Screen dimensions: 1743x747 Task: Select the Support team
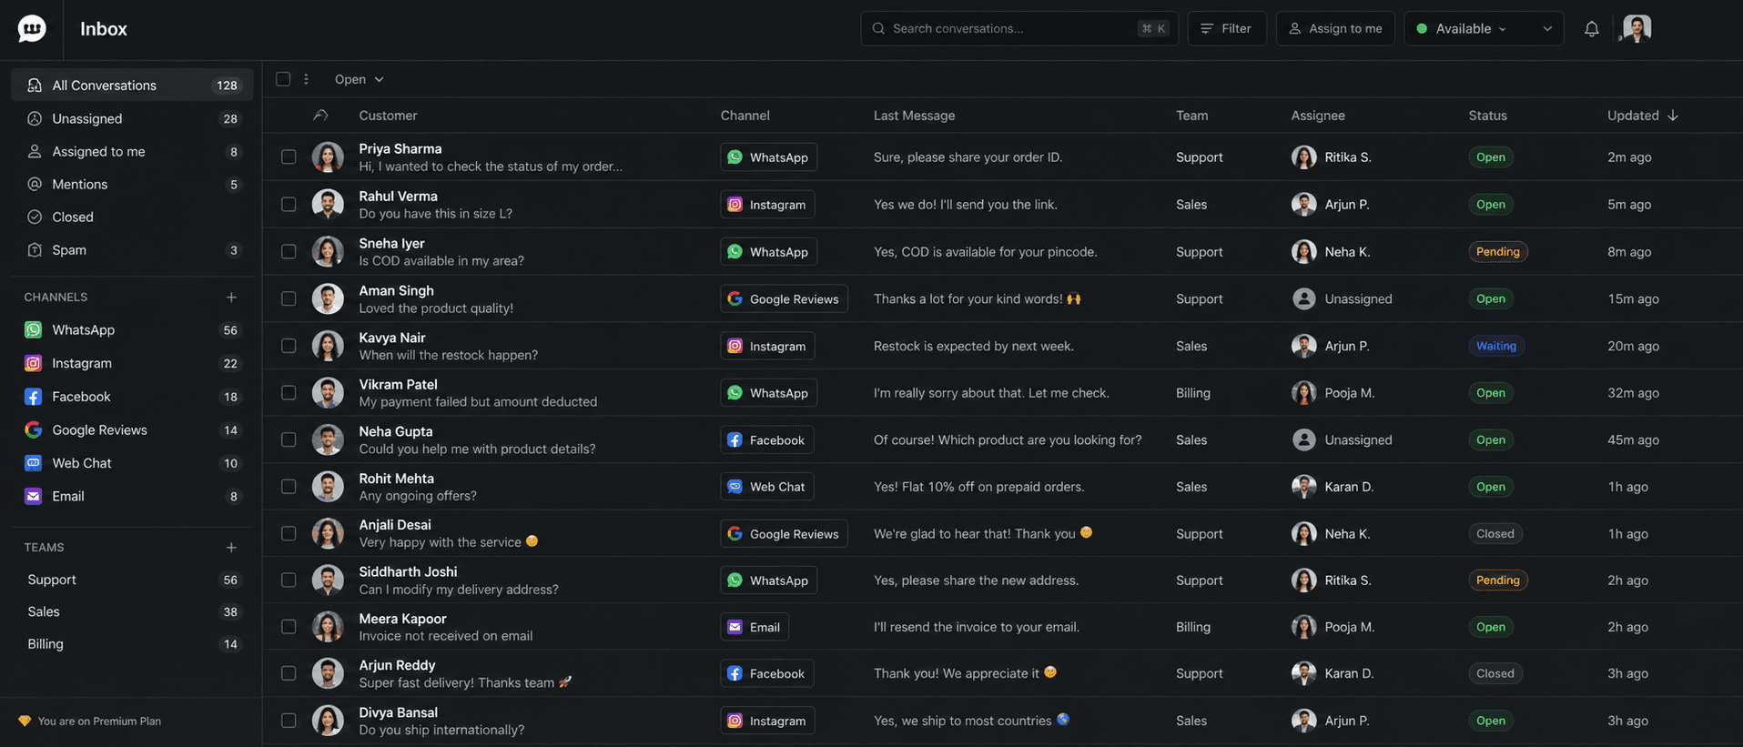tap(132, 580)
